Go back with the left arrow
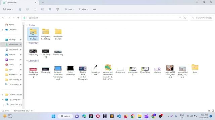215x120 pixels. (x=3, y=18)
